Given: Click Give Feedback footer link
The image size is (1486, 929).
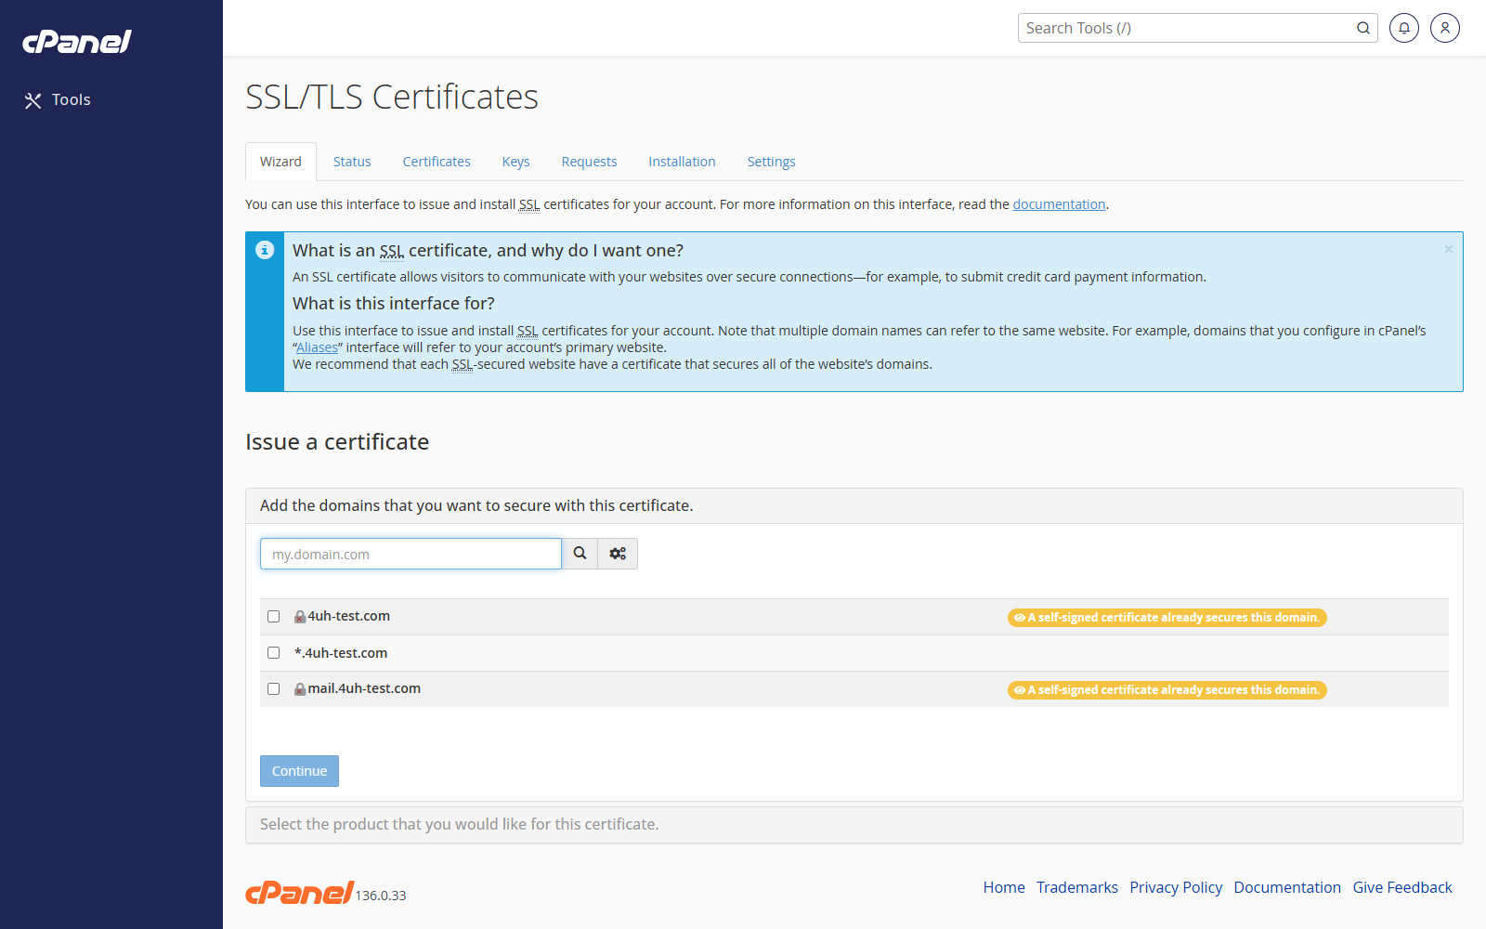Looking at the screenshot, I should (1402, 887).
